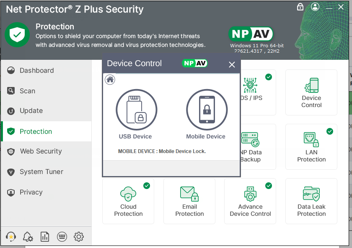Open the Email Protection tile
Viewport: 352px width, 248px height.
(x=189, y=201)
